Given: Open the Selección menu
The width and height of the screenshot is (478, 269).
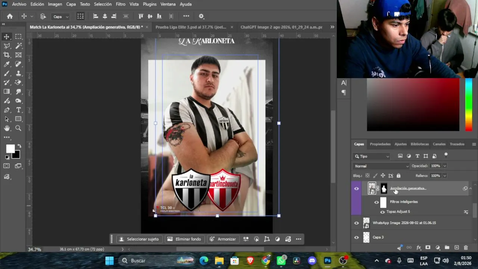Looking at the screenshot, I should point(103,4).
